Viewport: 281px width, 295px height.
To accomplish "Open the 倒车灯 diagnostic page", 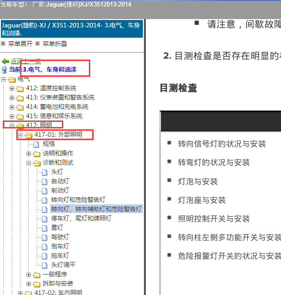I will (60, 247).
